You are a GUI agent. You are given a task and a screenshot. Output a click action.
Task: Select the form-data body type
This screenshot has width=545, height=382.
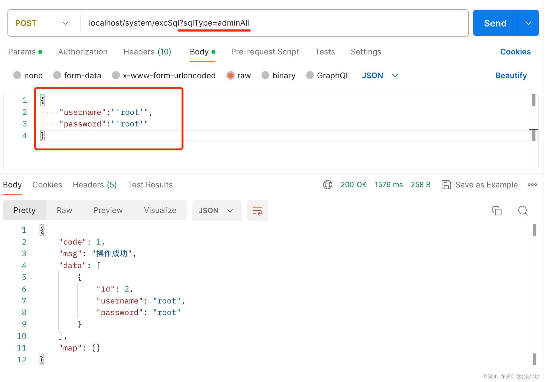tap(77, 76)
